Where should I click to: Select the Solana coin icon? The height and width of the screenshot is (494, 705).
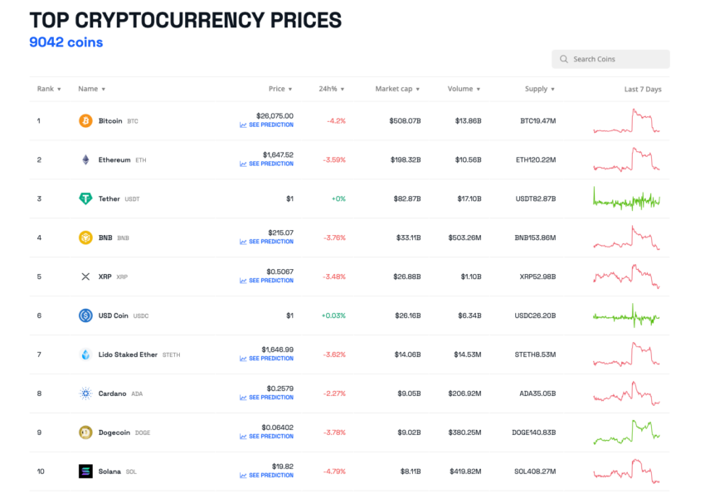coord(85,472)
